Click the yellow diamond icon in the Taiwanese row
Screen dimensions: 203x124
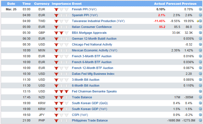198,21
